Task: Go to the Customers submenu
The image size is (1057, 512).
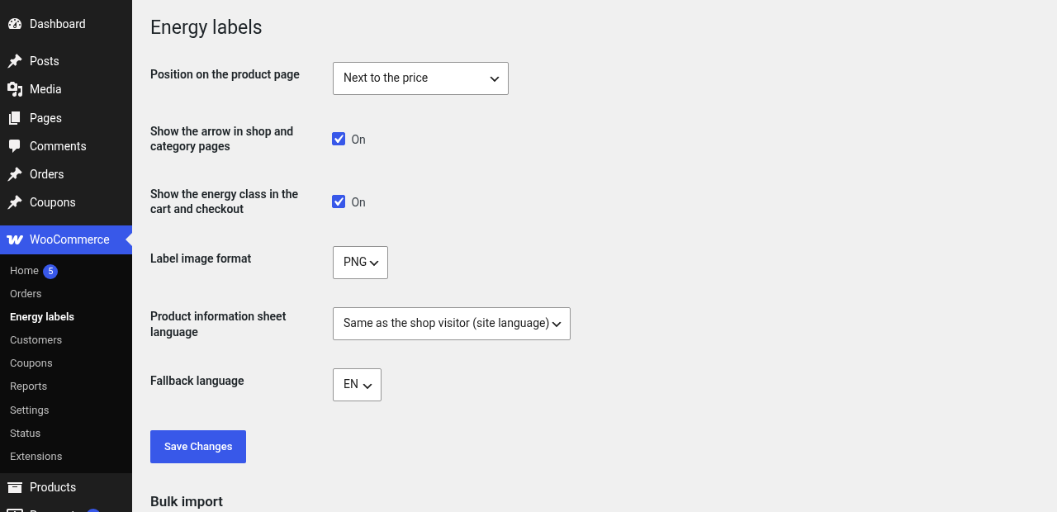Action: (x=36, y=340)
